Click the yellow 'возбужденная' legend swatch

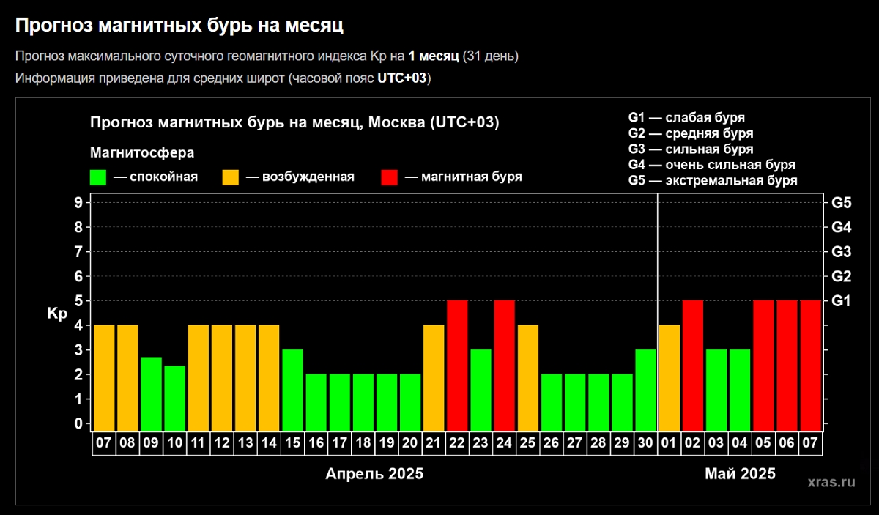click(231, 177)
